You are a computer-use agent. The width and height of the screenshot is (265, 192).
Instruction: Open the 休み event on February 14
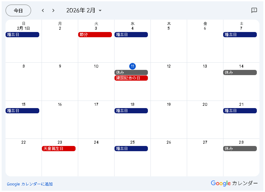(x=240, y=72)
